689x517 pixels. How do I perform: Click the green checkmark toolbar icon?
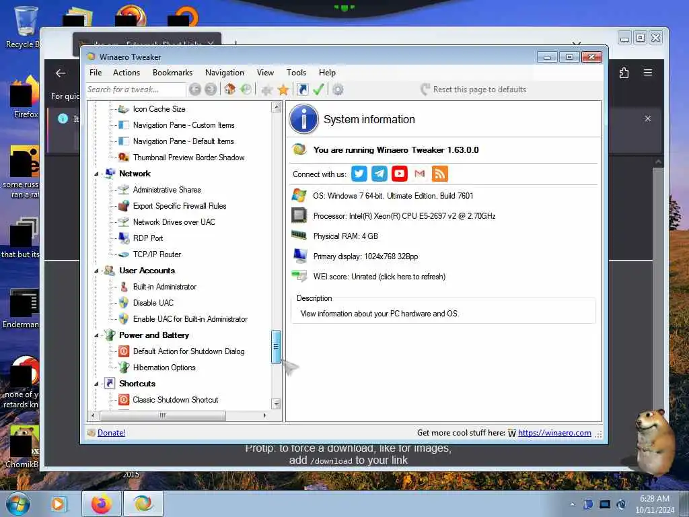coord(318,90)
